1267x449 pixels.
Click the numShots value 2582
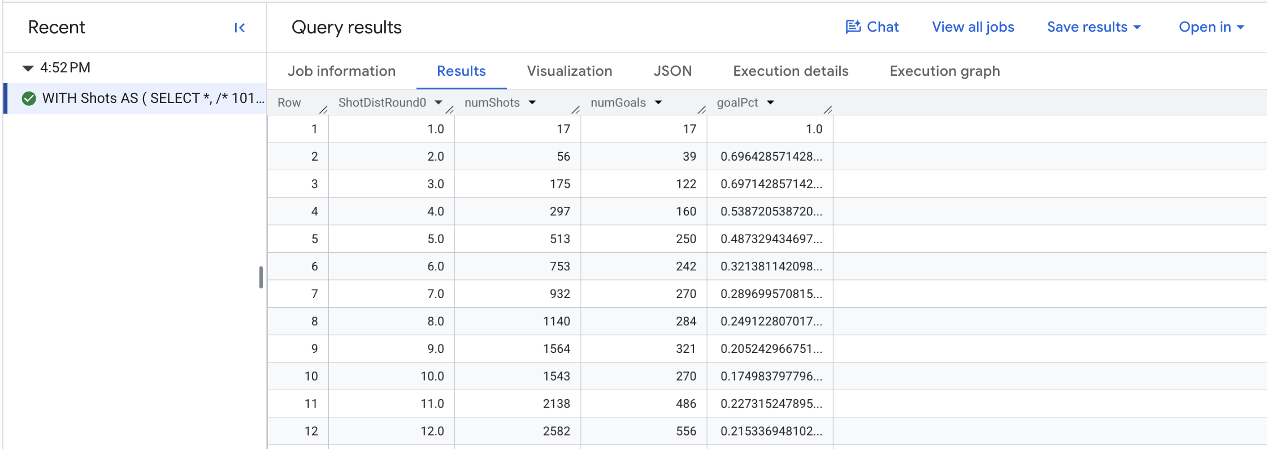click(x=557, y=431)
